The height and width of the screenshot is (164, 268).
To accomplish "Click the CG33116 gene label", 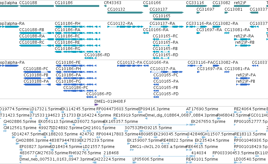I will click(195, 3).
